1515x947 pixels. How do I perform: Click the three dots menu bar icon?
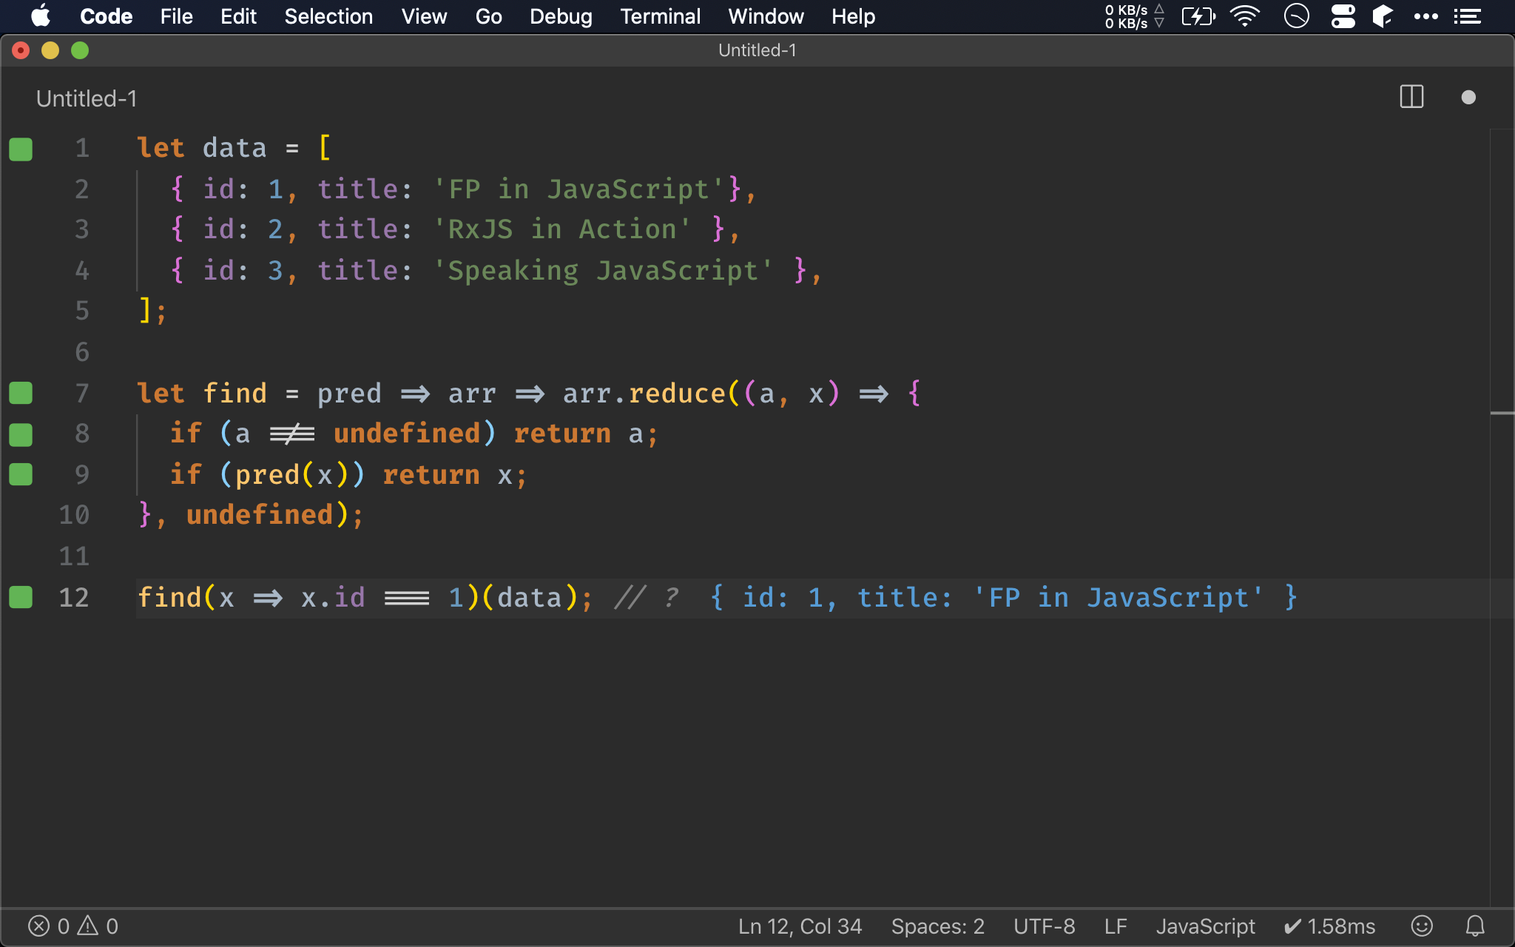1425,16
